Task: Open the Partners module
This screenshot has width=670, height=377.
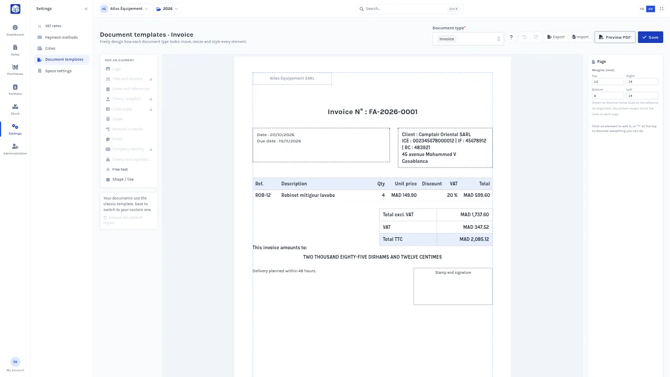Action: coord(15,90)
